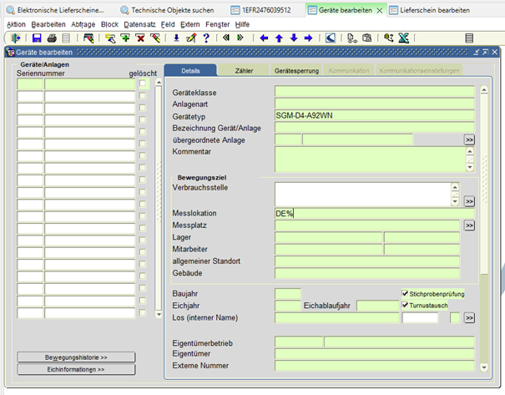Click the blue question mark help icon

205,38
